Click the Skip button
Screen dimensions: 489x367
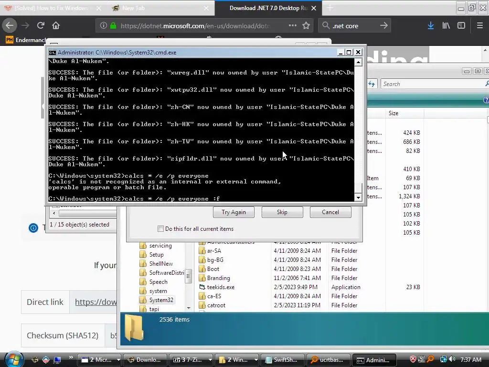tap(282, 212)
